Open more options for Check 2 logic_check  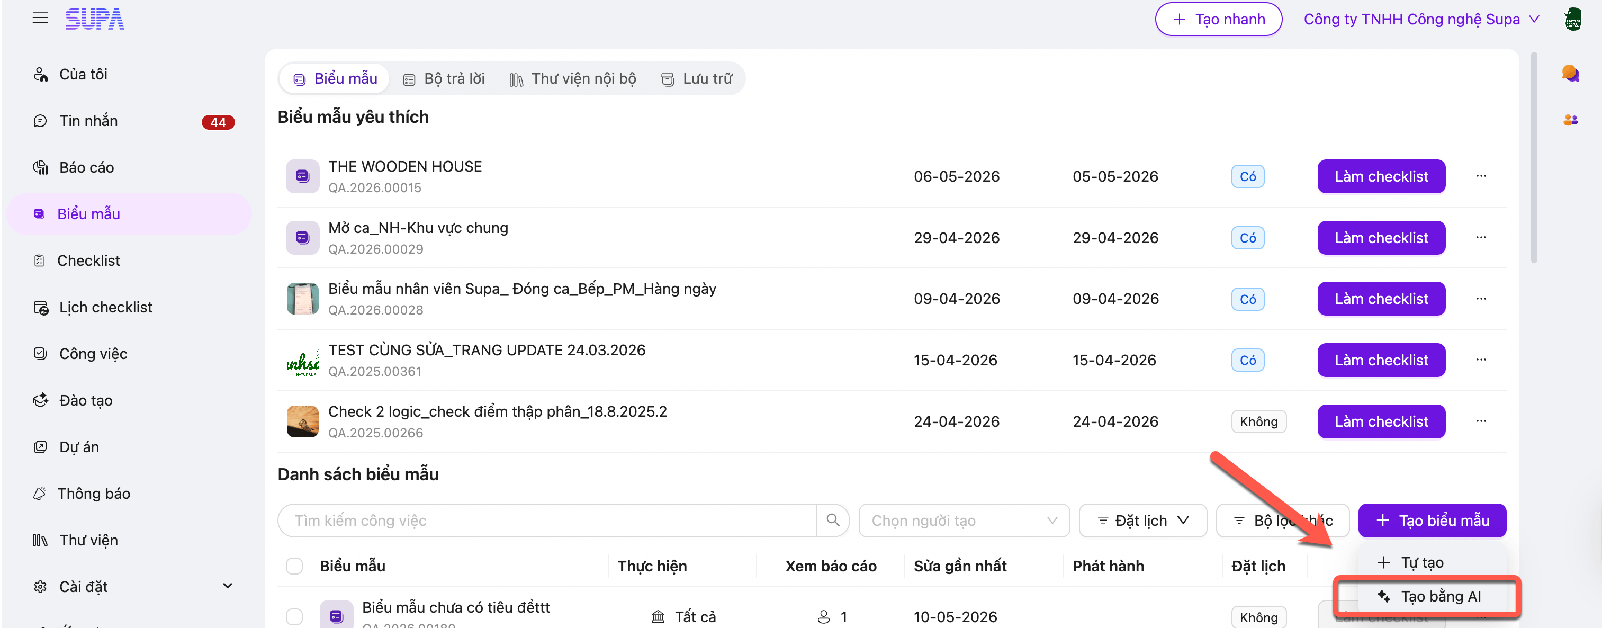pos(1481,421)
